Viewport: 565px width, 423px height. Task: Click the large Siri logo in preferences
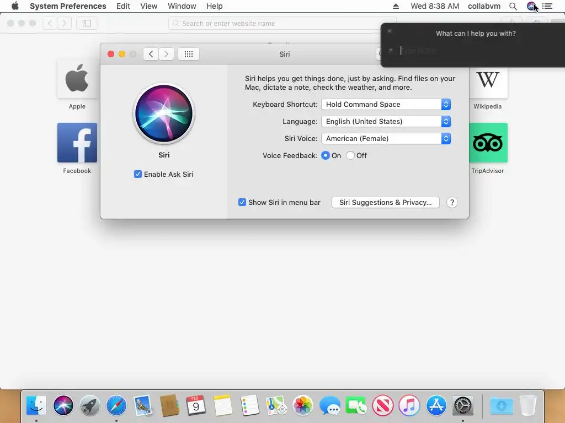tap(164, 113)
